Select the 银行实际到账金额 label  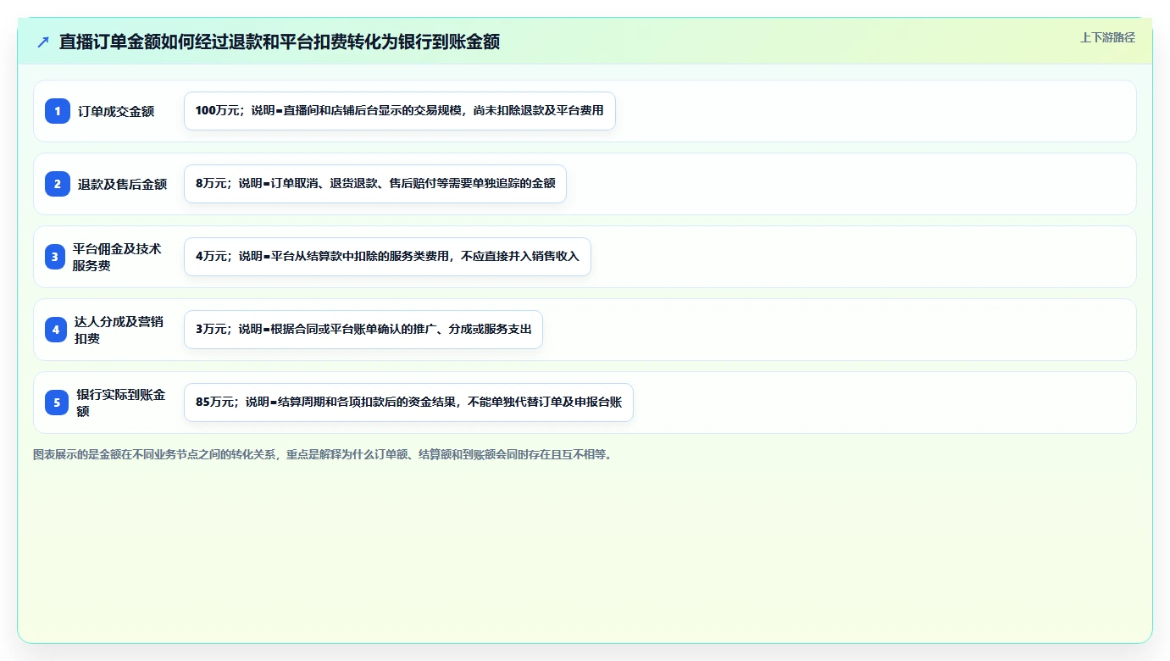[121, 403]
